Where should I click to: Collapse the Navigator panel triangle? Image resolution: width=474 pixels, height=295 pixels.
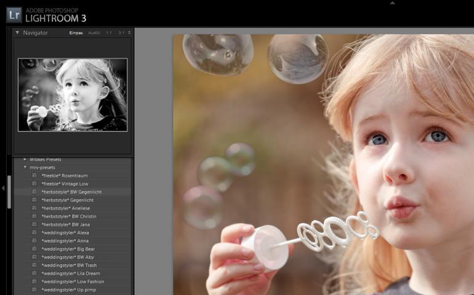pyautogui.click(x=17, y=33)
